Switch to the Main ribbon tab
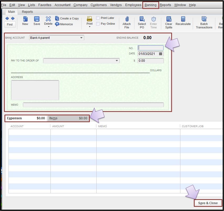This screenshot has height=211, width=224. pos(12,12)
